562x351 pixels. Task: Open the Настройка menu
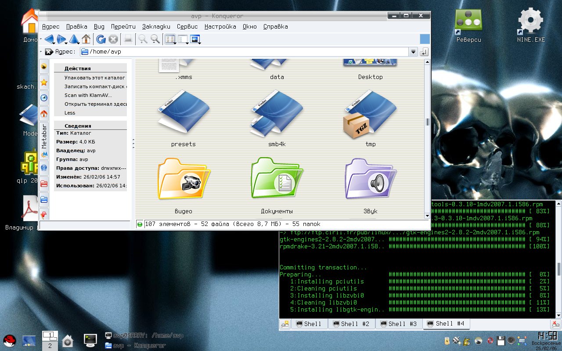(220, 26)
